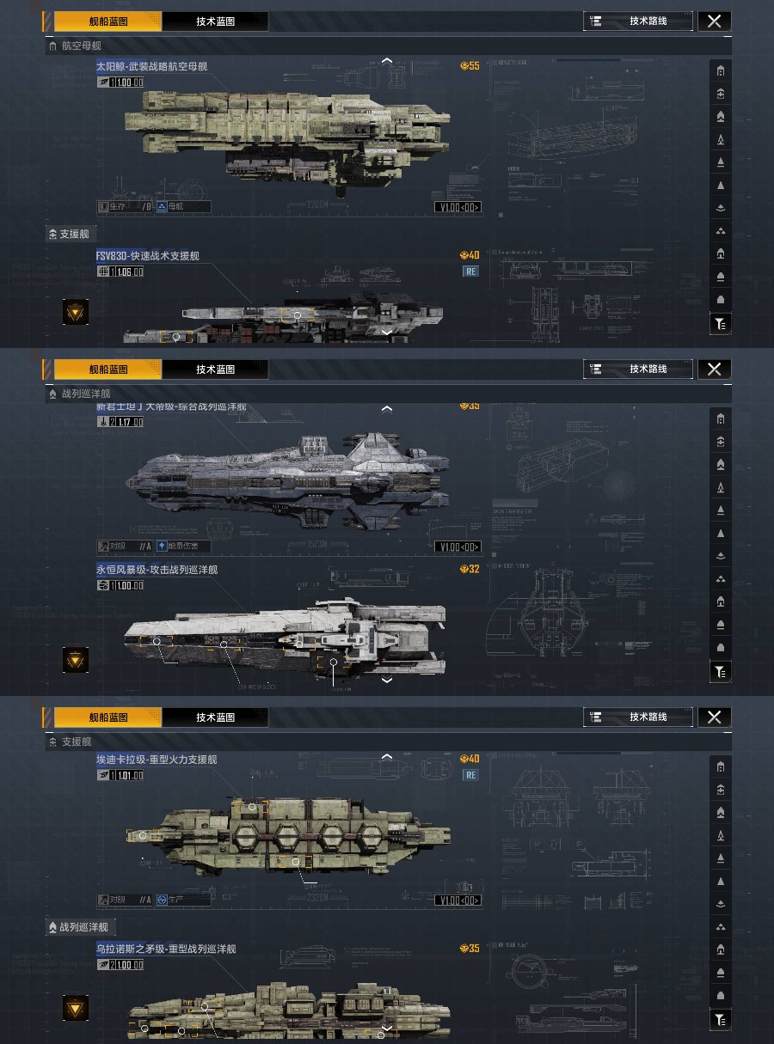Click the RE badge beside FSV830

470,272
